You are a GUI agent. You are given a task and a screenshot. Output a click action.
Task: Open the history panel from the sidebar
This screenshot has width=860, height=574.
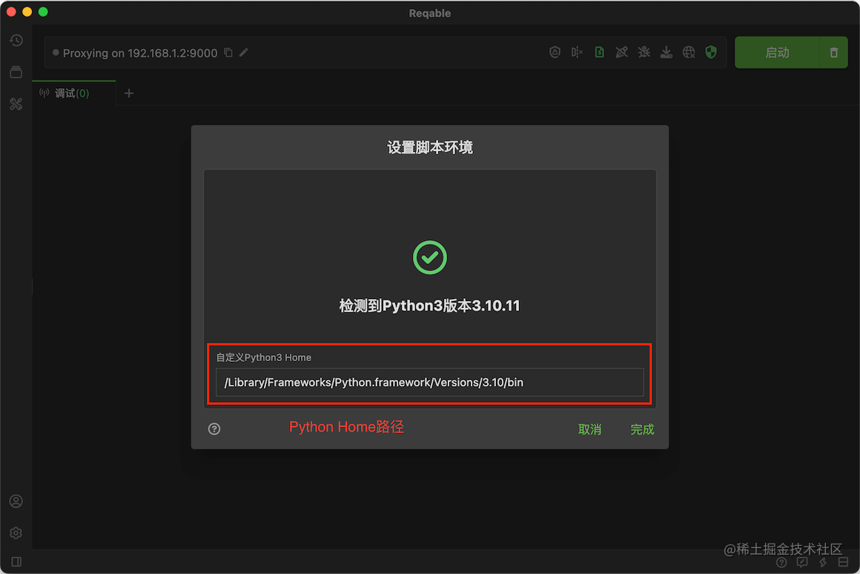coord(16,40)
